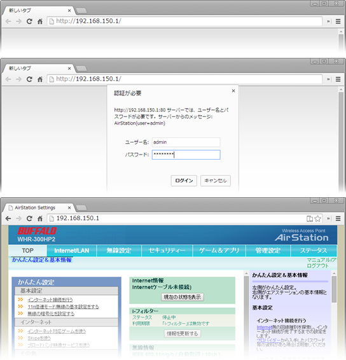346x360 pixels.
Task: Click インターネット対応ゲームを使う link
Action: [57, 331]
